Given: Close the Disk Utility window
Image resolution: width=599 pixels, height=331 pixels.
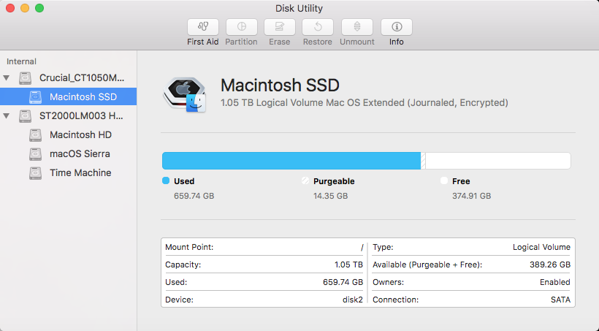Looking at the screenshot, I should point(10,8).
